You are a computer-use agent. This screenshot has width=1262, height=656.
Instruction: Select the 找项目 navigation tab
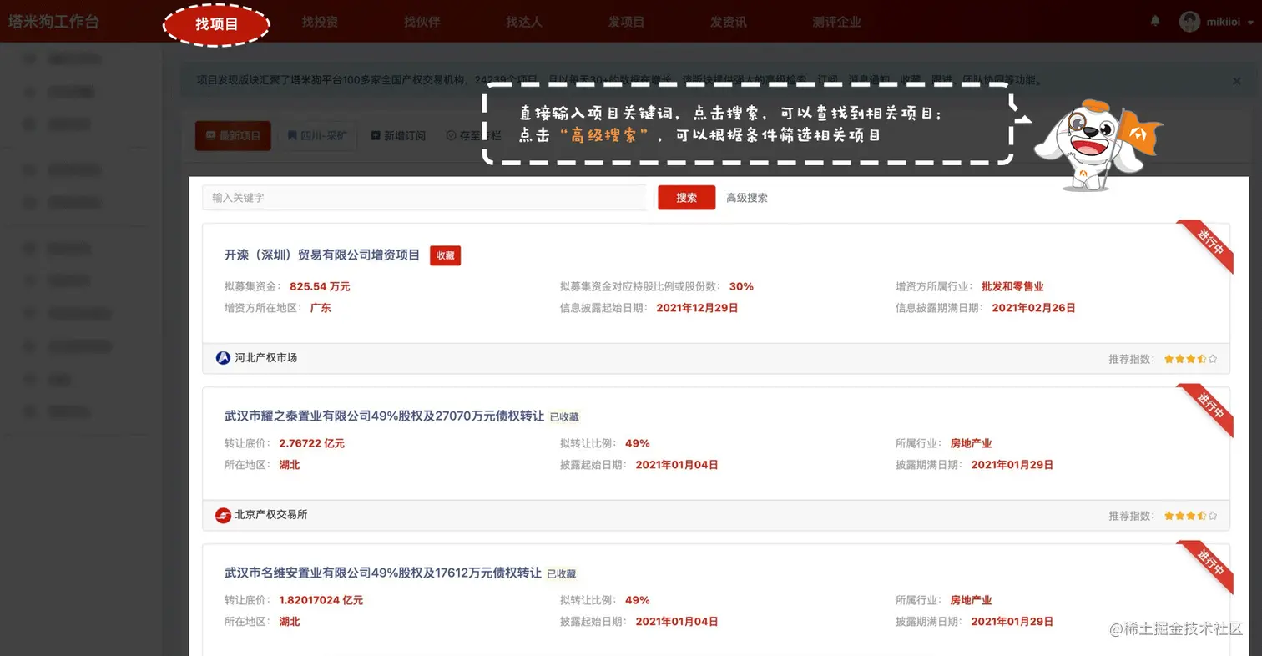click(217, 24)
